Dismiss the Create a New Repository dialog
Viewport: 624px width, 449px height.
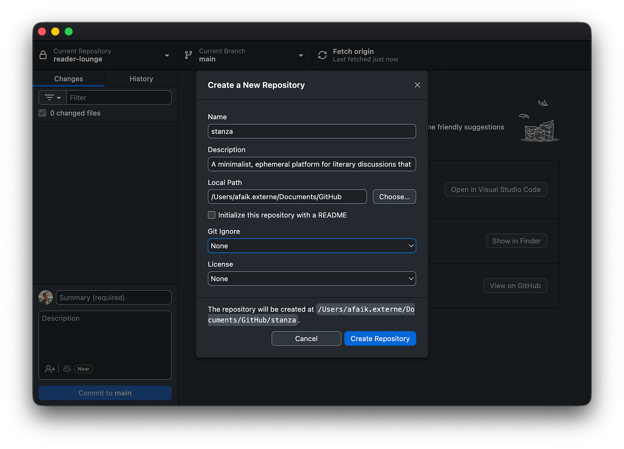pos(417,85)
